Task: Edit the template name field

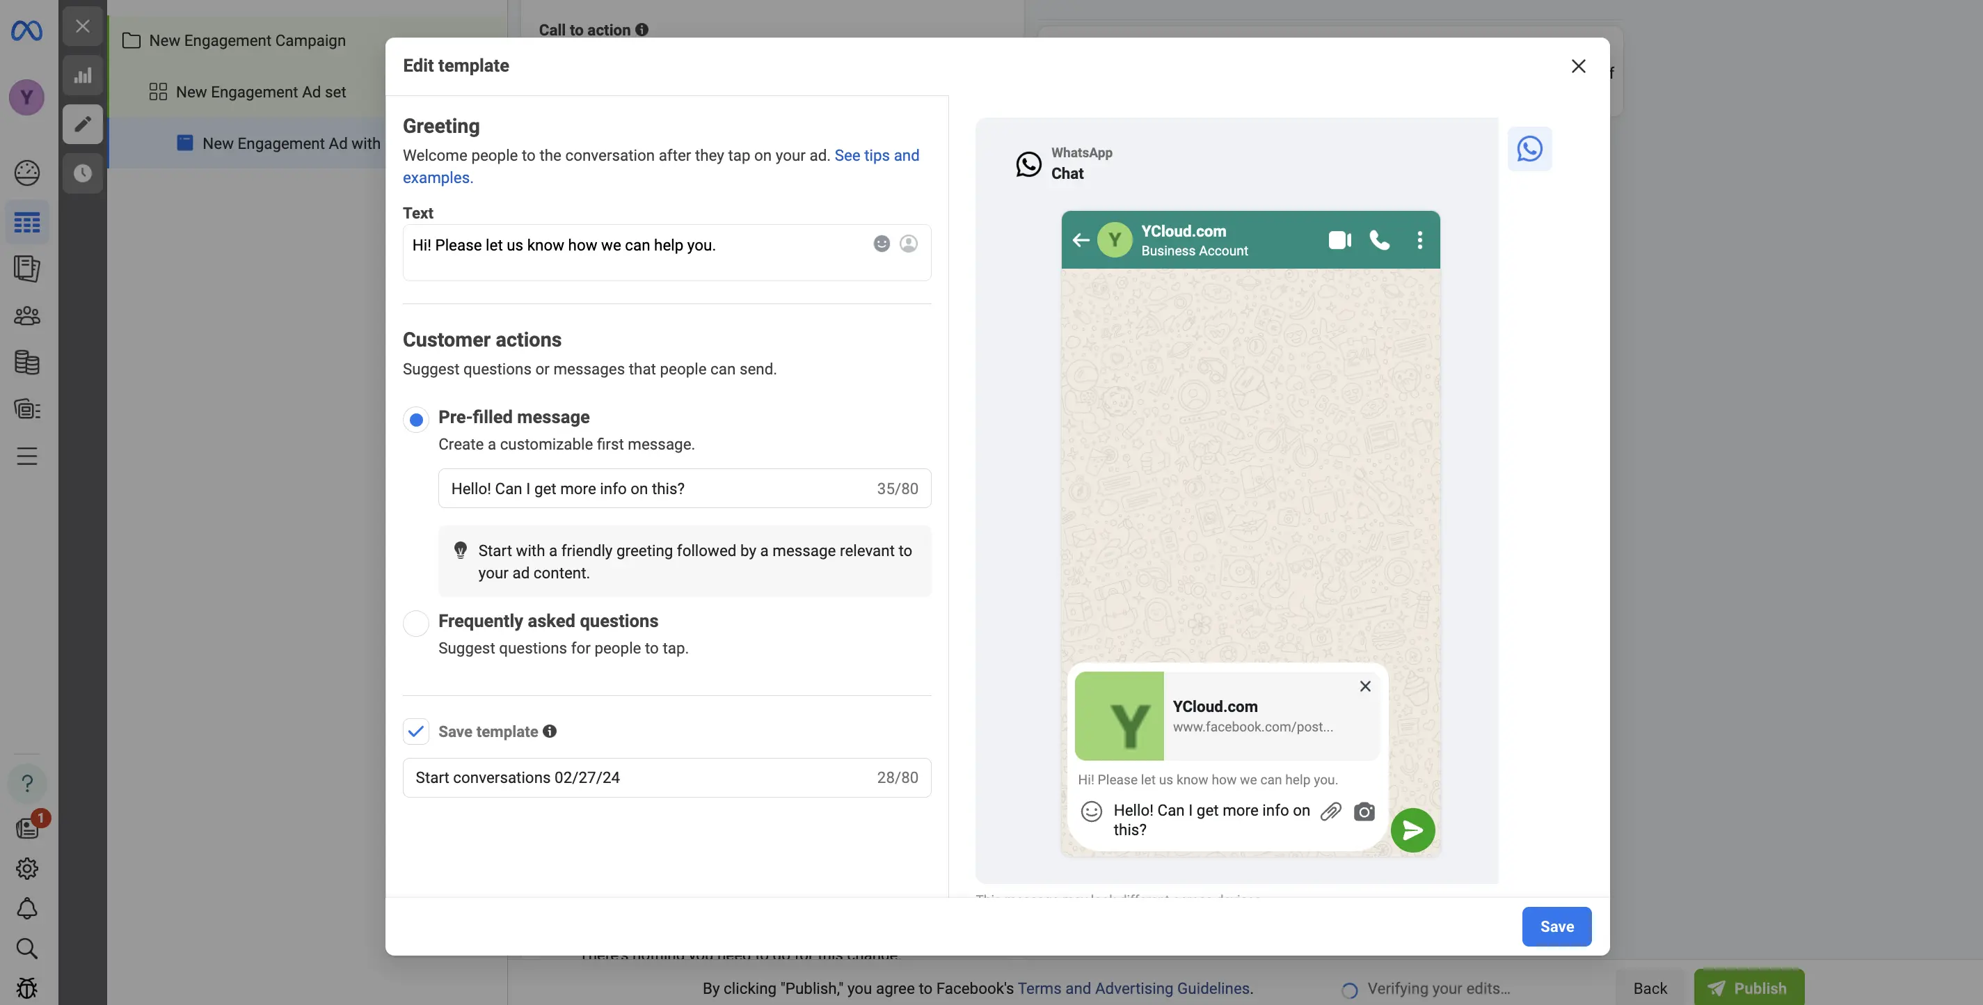Action: (667, 778)
